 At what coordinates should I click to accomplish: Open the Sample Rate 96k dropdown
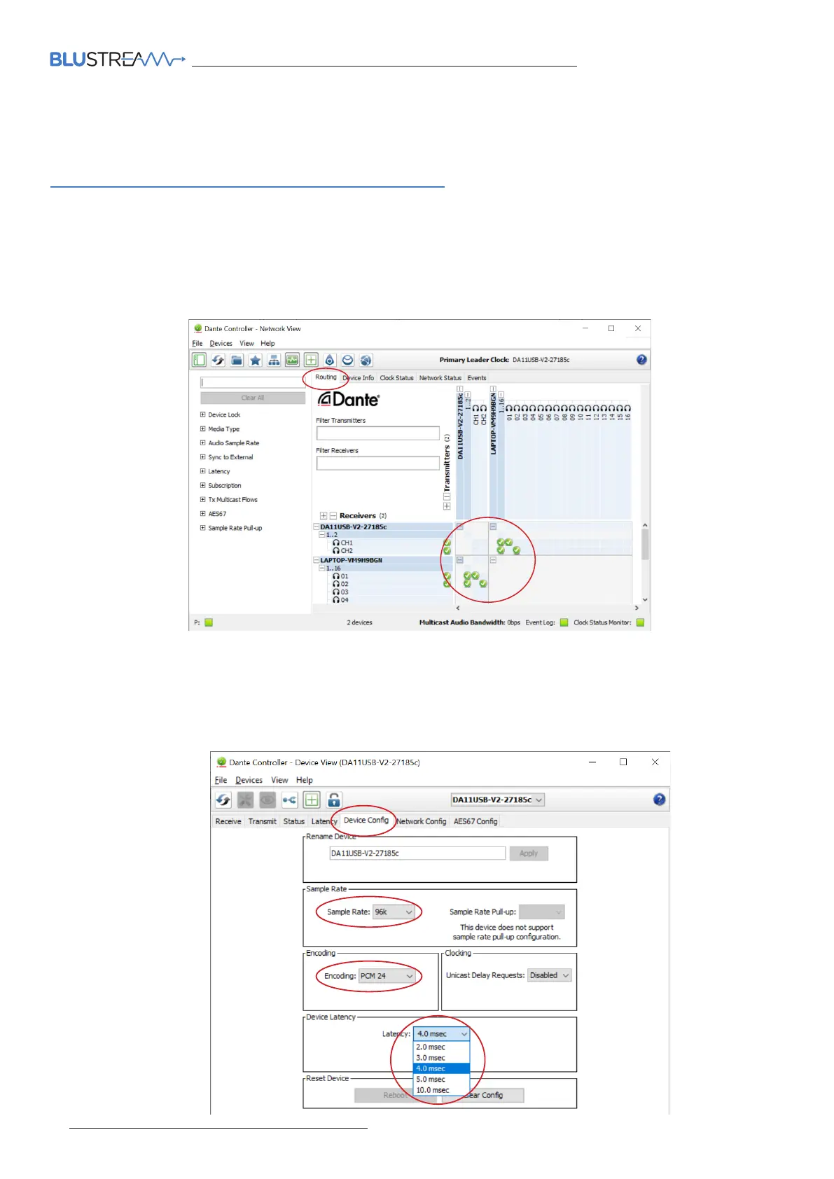pyautogui.click(x=394, y=912)
